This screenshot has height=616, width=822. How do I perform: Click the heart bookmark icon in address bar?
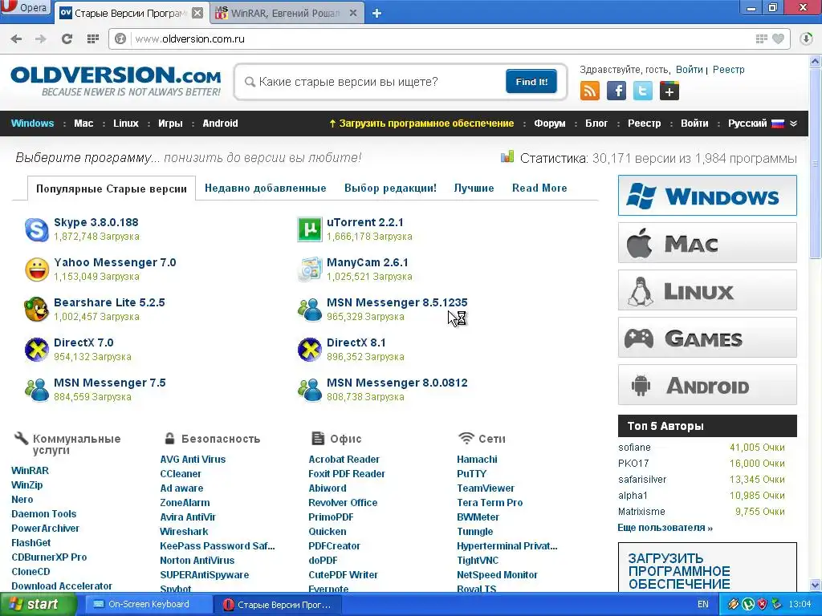[779, 38]
